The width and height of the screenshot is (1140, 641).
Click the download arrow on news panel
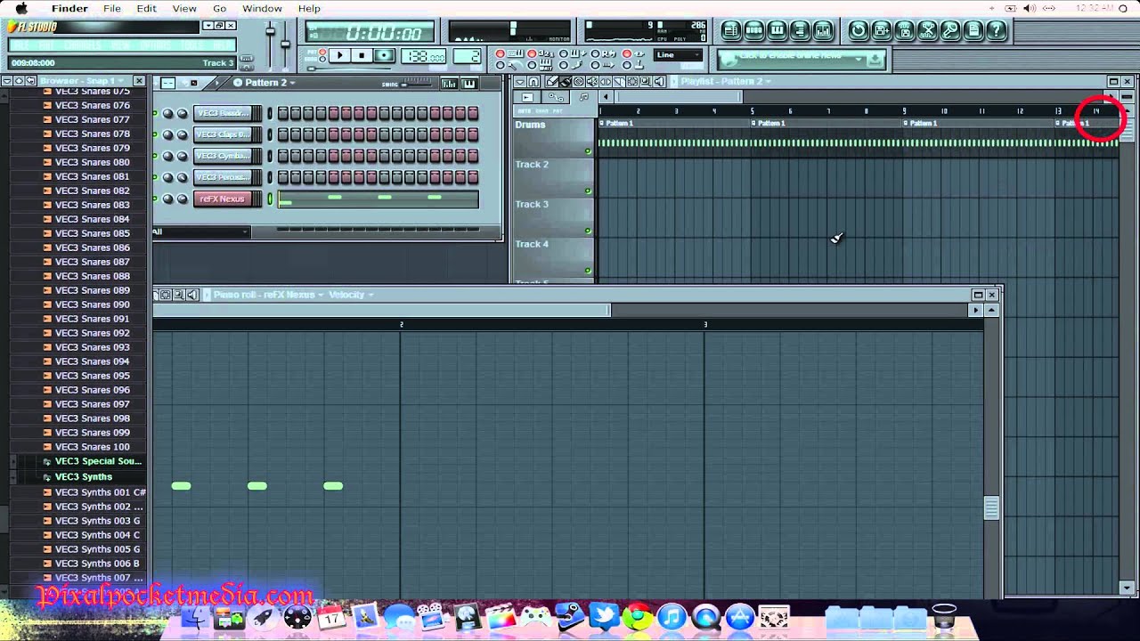(875, 60)
